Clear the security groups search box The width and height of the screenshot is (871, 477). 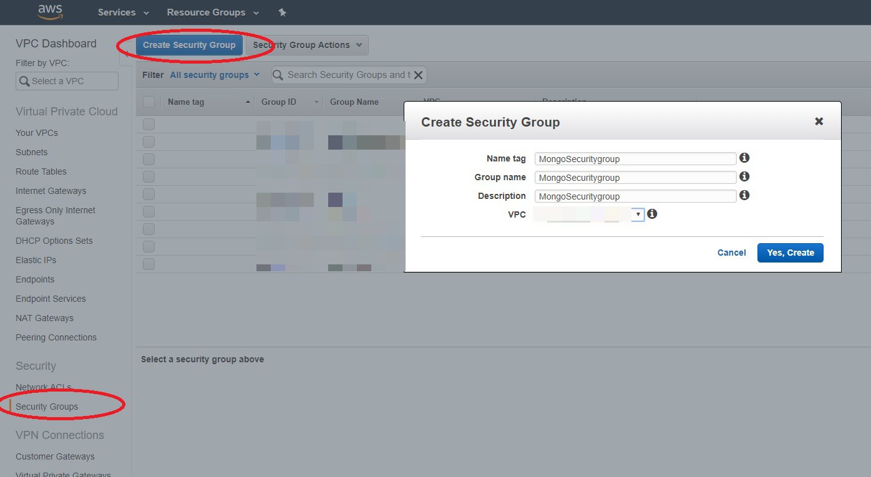419,75
